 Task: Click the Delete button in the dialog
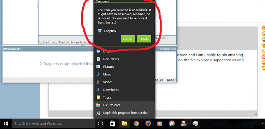click(x=144, y=39)
